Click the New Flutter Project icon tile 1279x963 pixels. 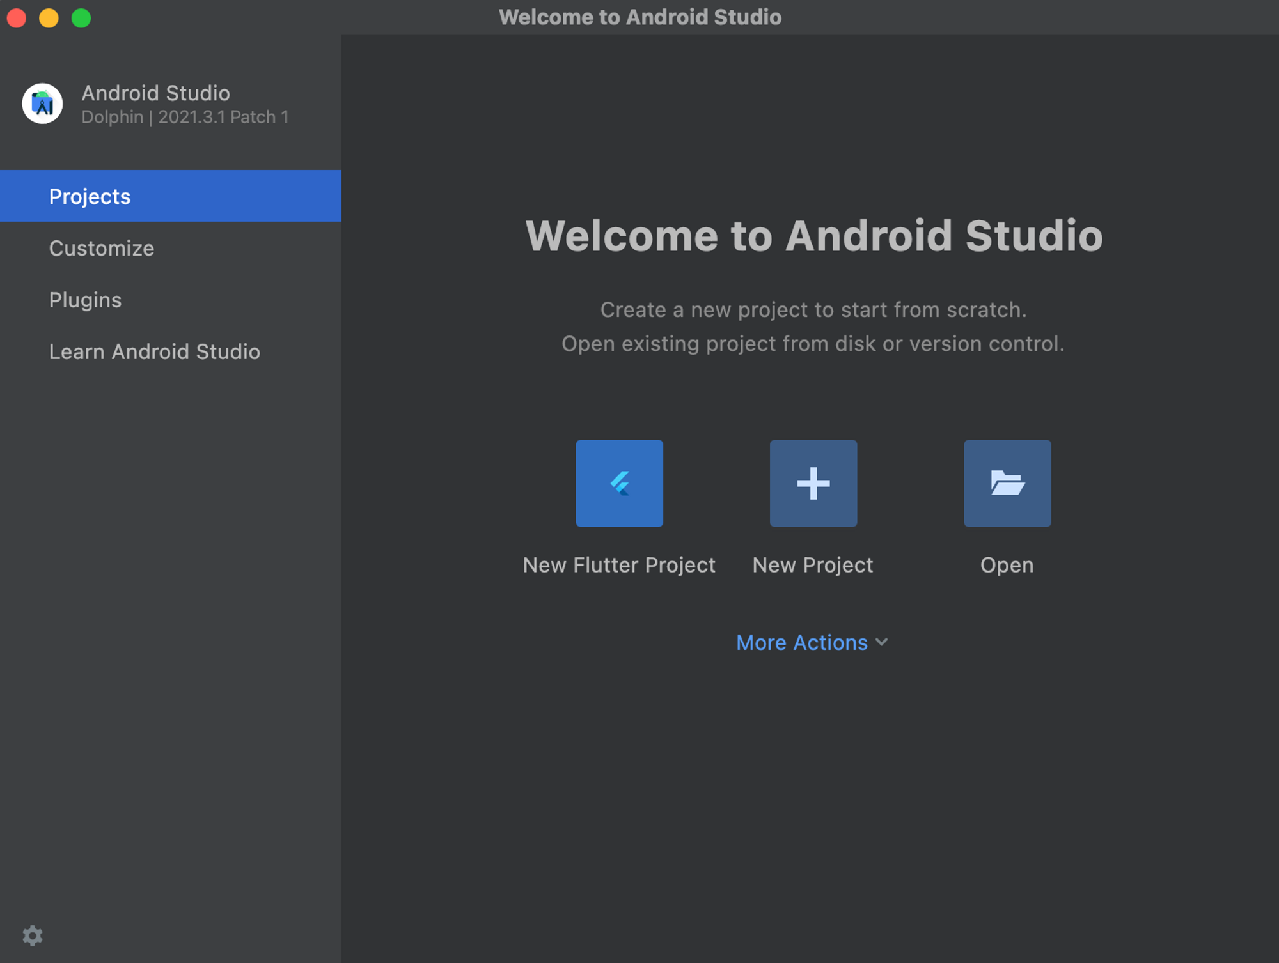(x=619, y=483)
